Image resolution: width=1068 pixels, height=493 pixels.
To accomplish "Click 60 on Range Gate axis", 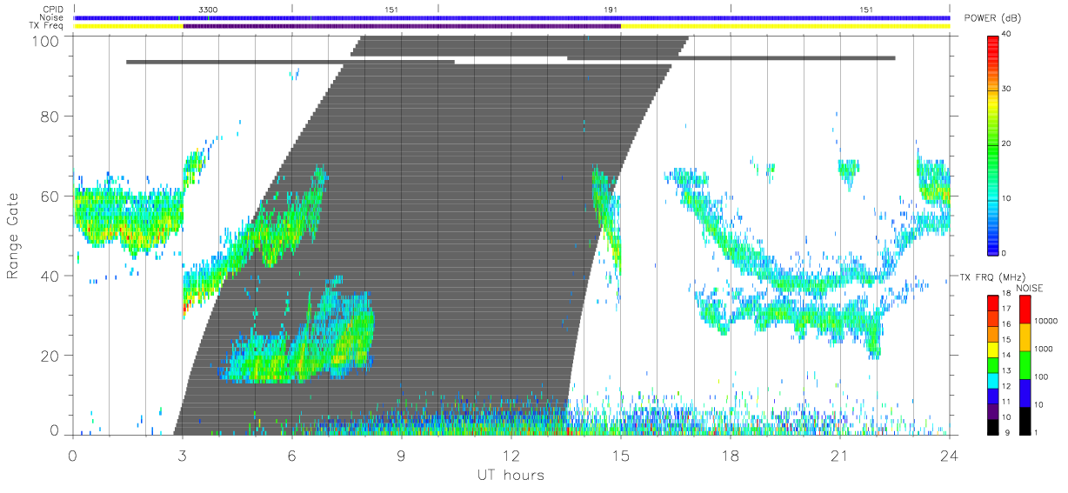I will pyautogui.click(x=50, y=196).
